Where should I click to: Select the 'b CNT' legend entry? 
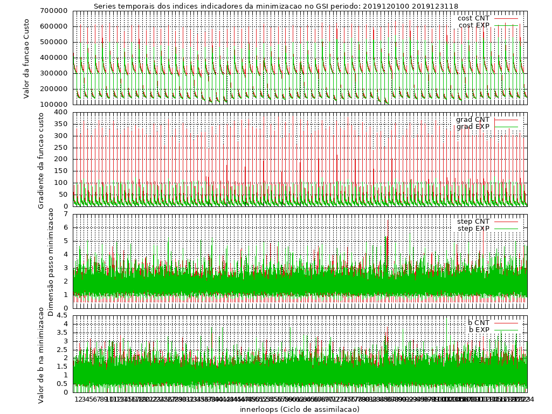[x=479, y=323]
